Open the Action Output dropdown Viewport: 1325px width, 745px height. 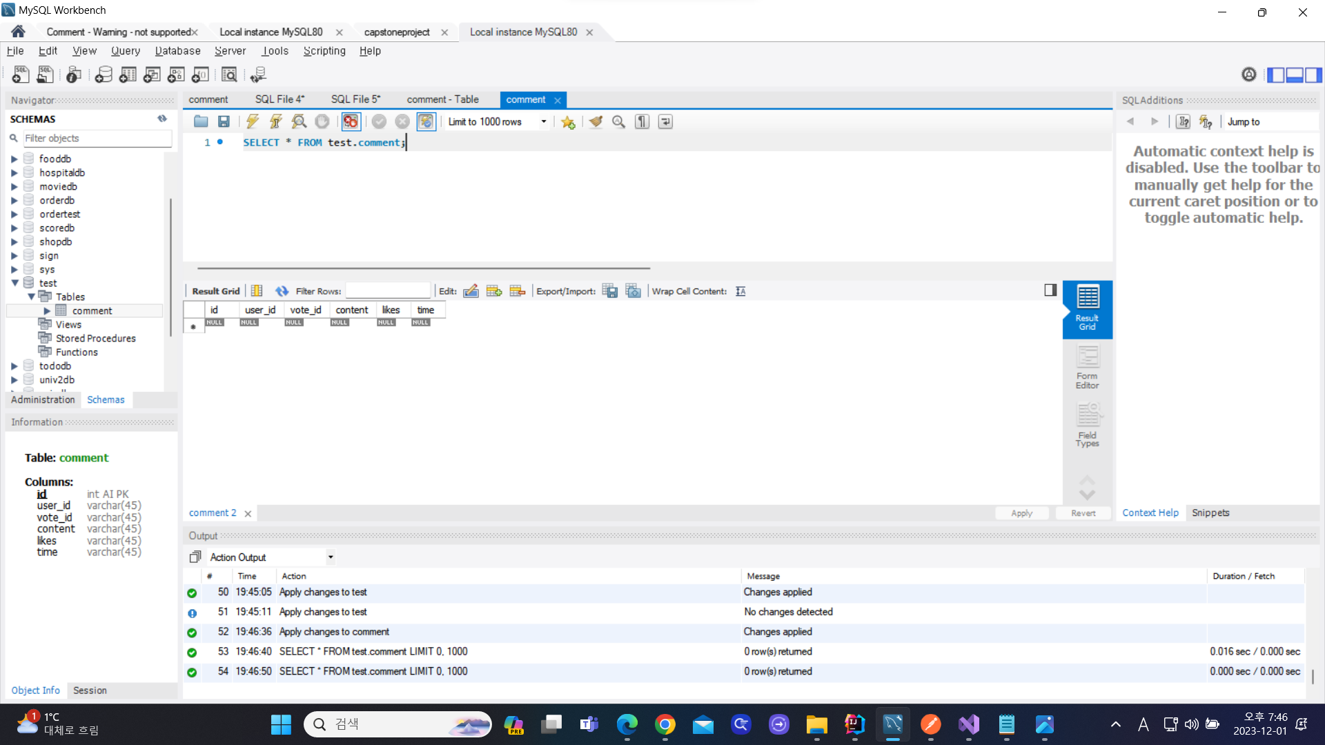pyautogui.click(x=331, y=557)
